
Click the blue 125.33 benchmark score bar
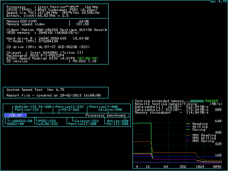pos(15,115)
